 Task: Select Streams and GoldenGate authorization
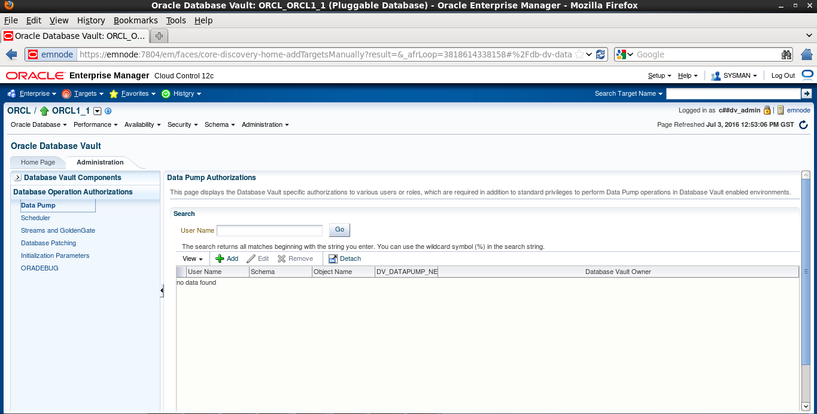coord(58,230)
